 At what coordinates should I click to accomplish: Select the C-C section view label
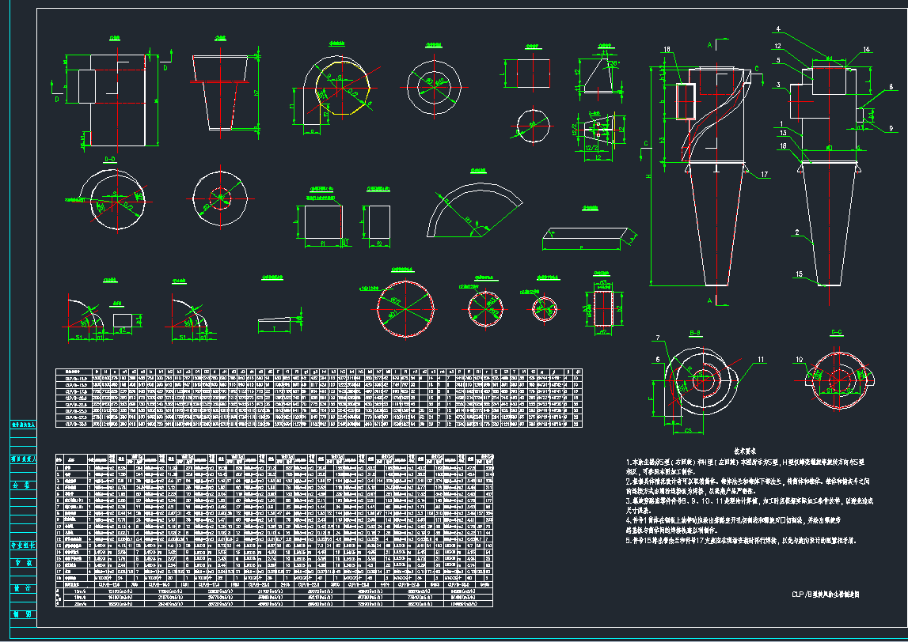coord(836,332)
